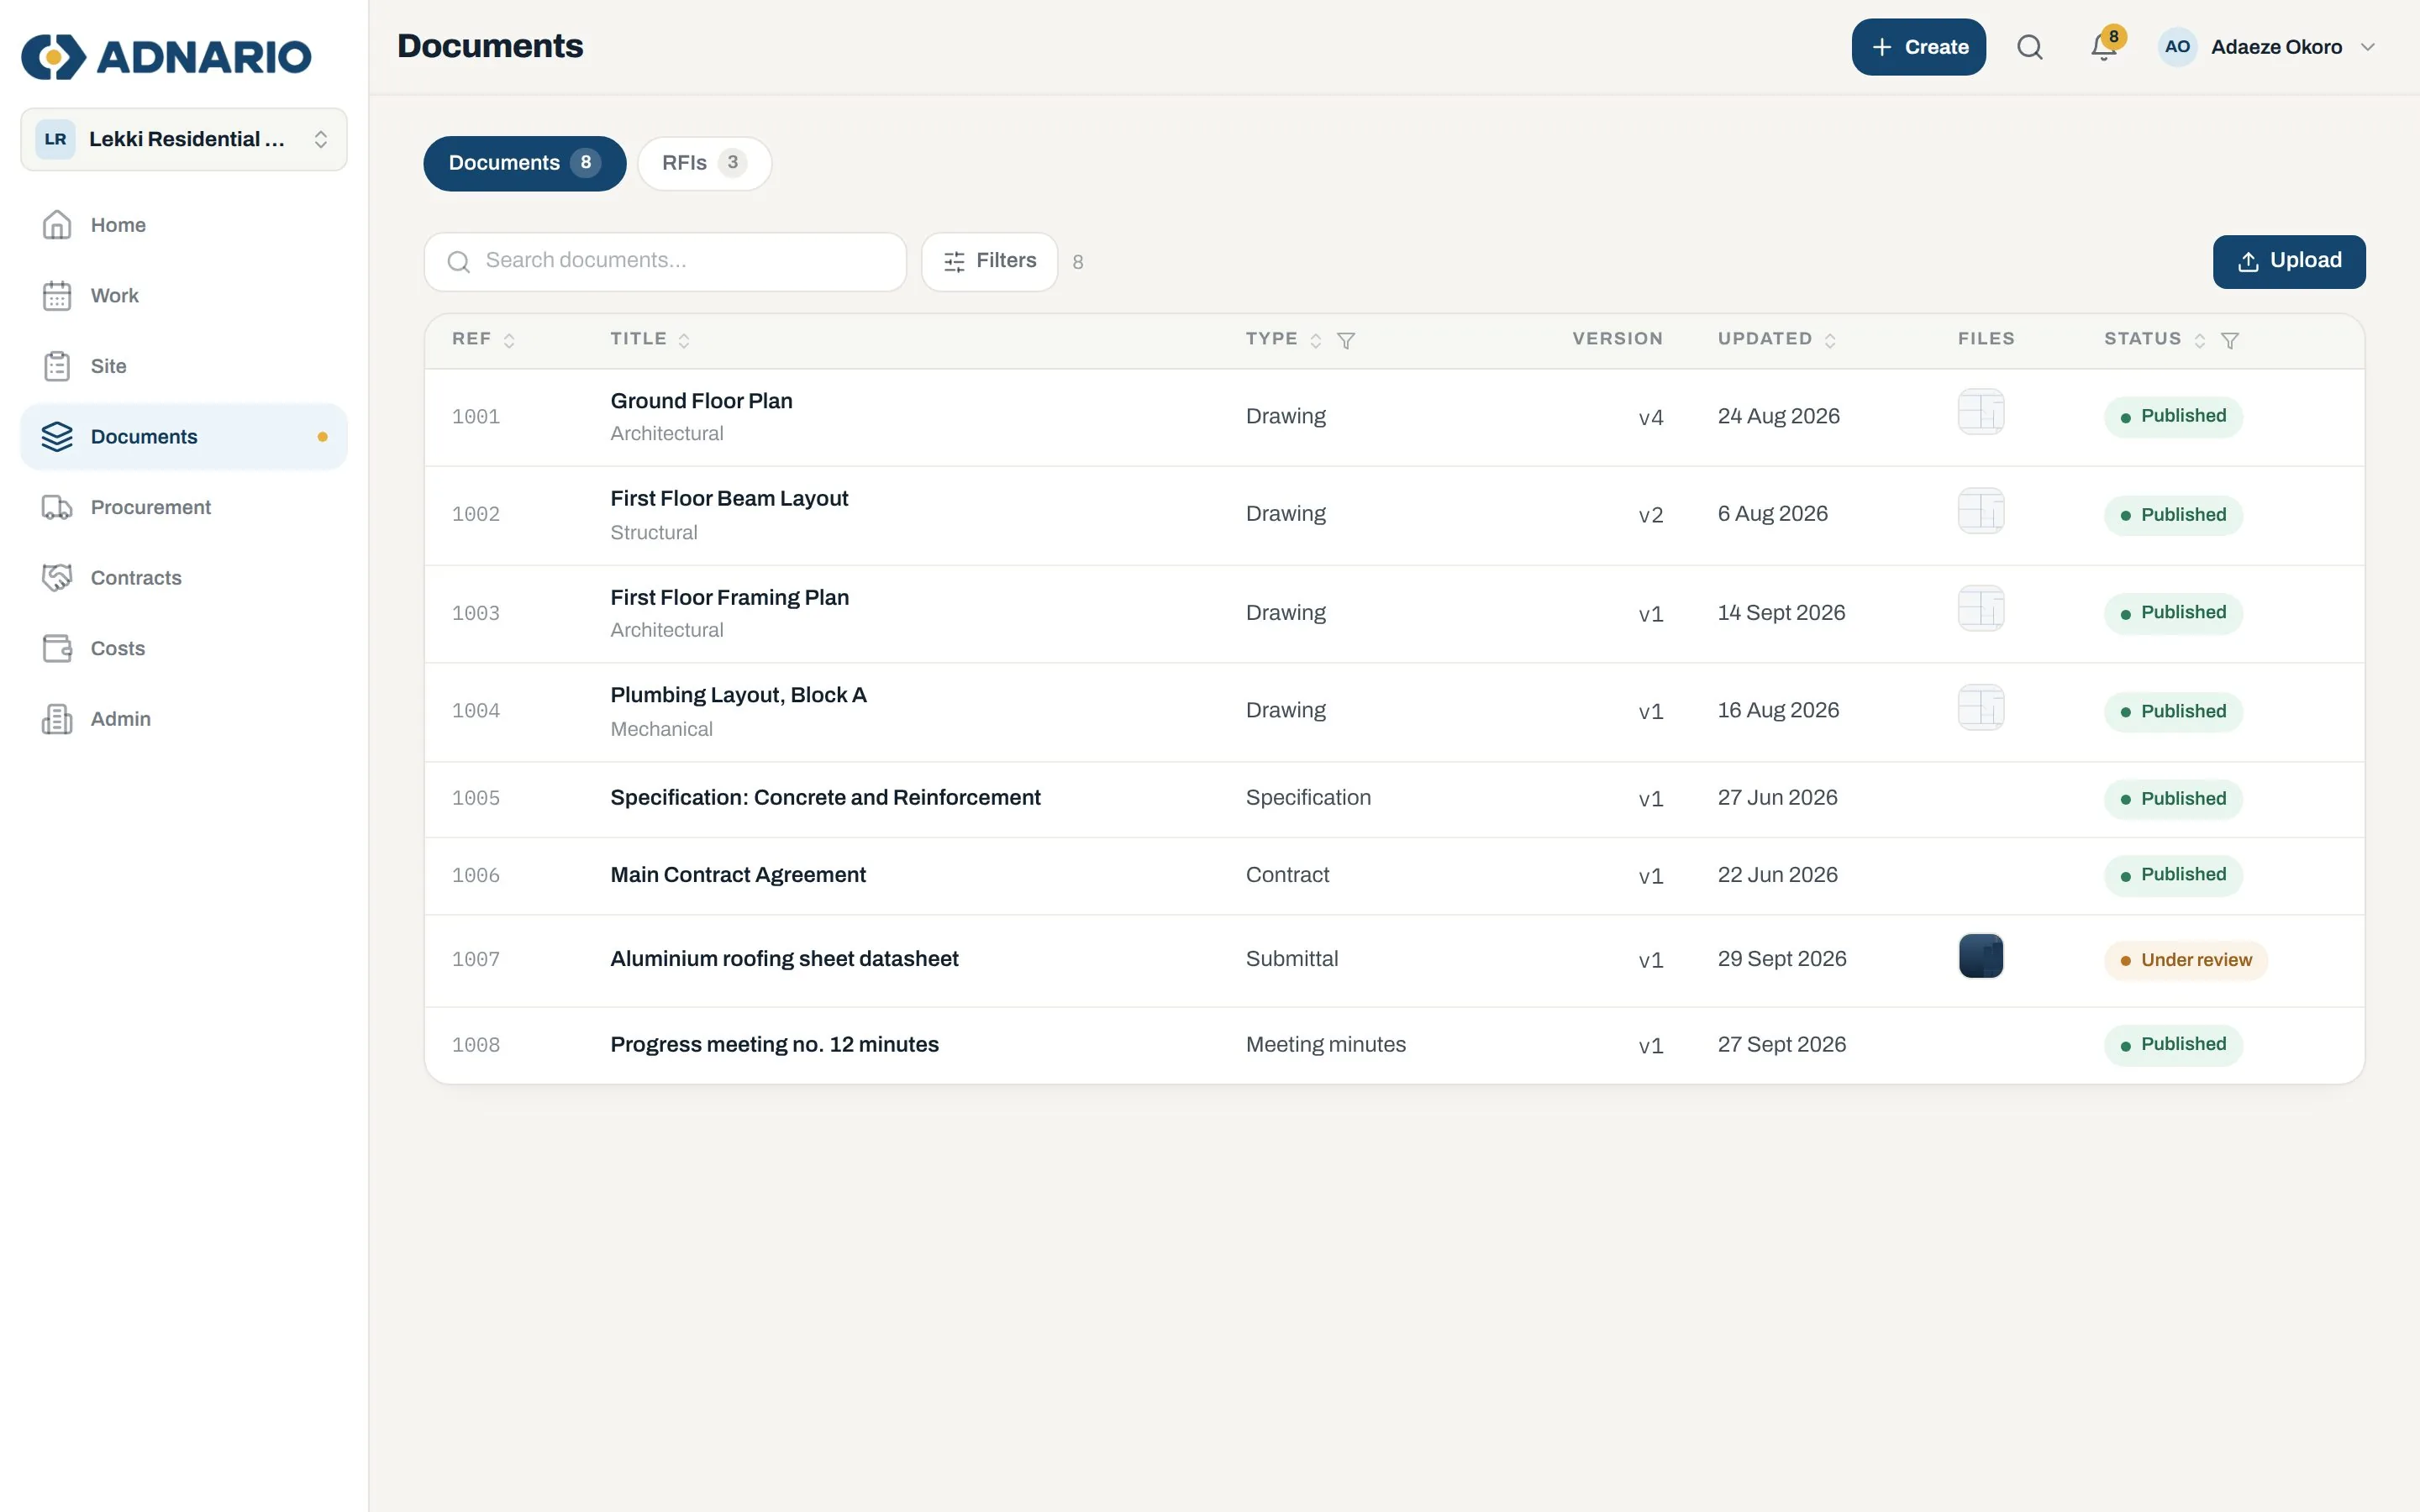Sort by STATUS column arrows

(2200, 341)
